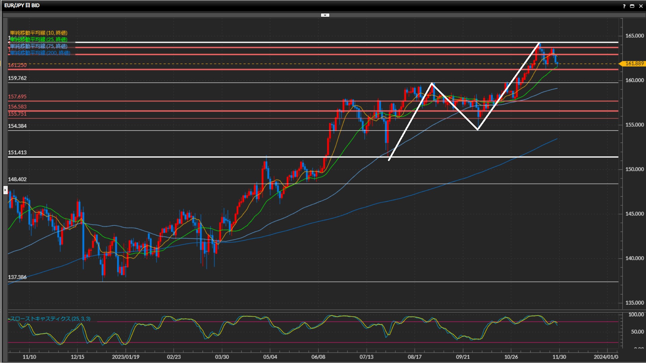Maximize the EUR/JPY chart window
This screenshot has height=363, width=646.
pyautogui.click(x=632, y=6)
